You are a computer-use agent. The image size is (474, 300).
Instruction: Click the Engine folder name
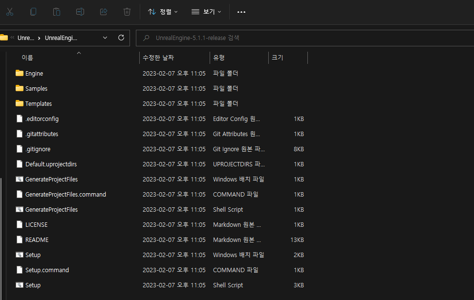[34, 74]
